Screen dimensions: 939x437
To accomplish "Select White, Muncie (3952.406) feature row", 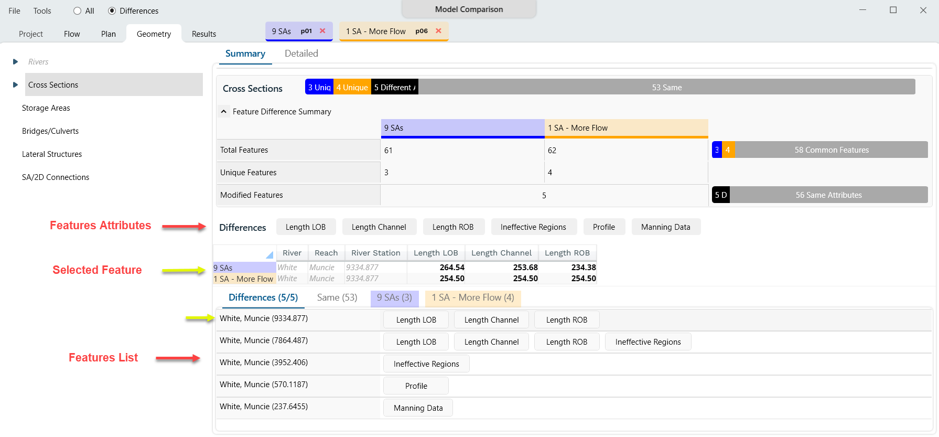I will tap(264, 363).
